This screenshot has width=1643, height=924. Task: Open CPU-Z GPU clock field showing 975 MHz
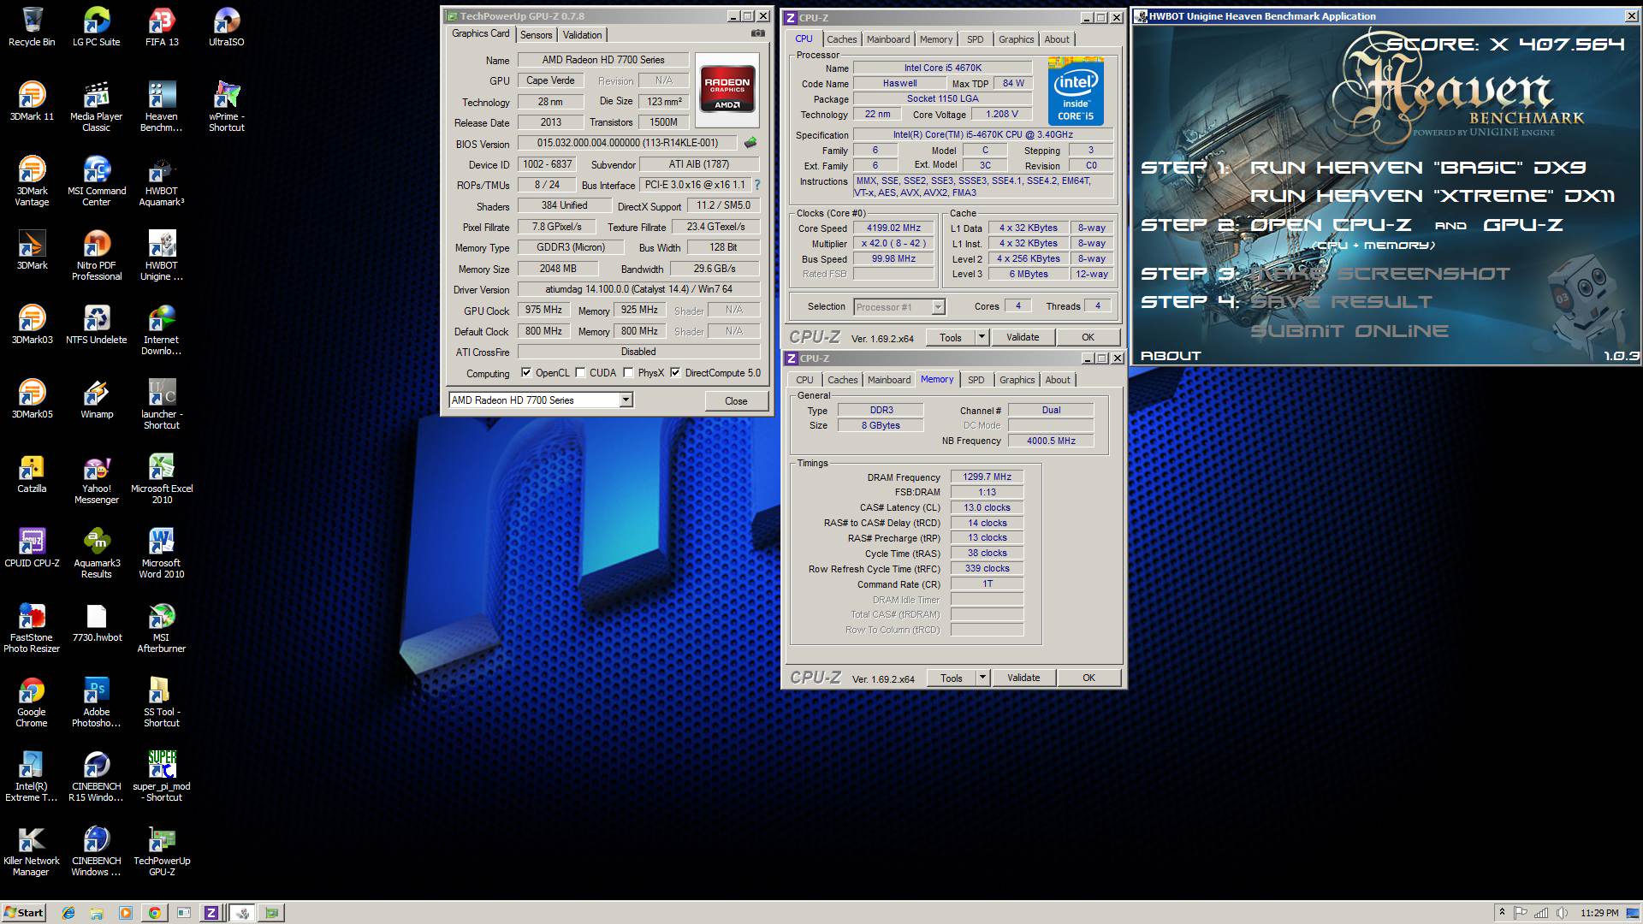(543, 310)
